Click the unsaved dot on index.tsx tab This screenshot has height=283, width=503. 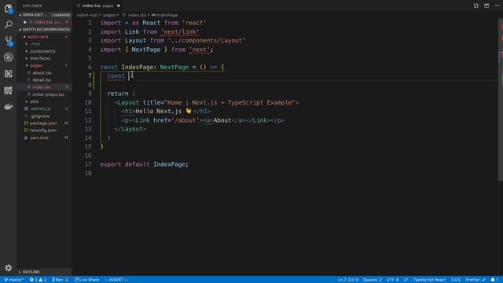[x=119, y=6]
